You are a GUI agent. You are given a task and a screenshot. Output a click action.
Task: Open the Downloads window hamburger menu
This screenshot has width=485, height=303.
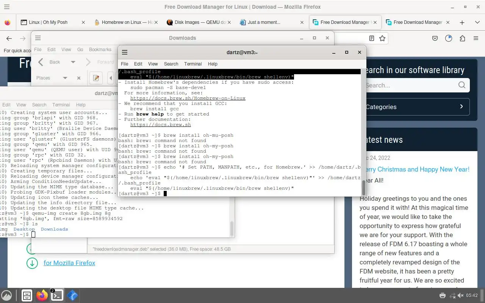point(38,38)
